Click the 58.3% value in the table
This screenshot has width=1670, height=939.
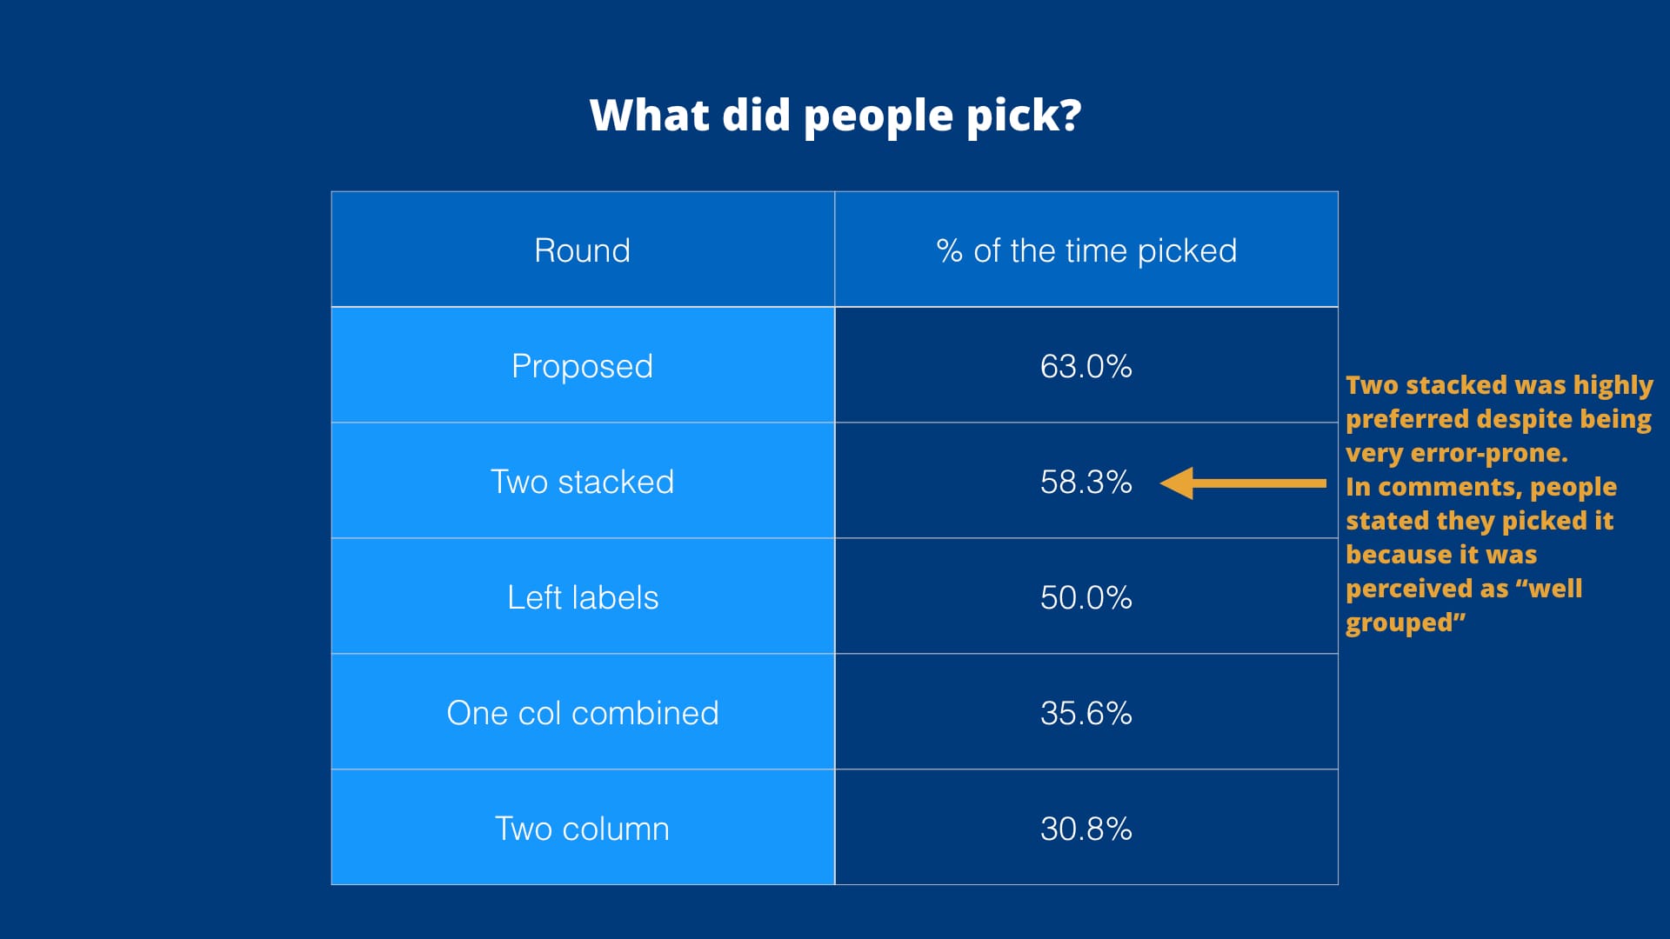tap(1085, 482)
